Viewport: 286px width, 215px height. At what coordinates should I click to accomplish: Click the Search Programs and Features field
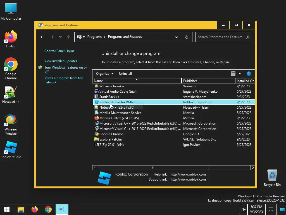[224, 37]
